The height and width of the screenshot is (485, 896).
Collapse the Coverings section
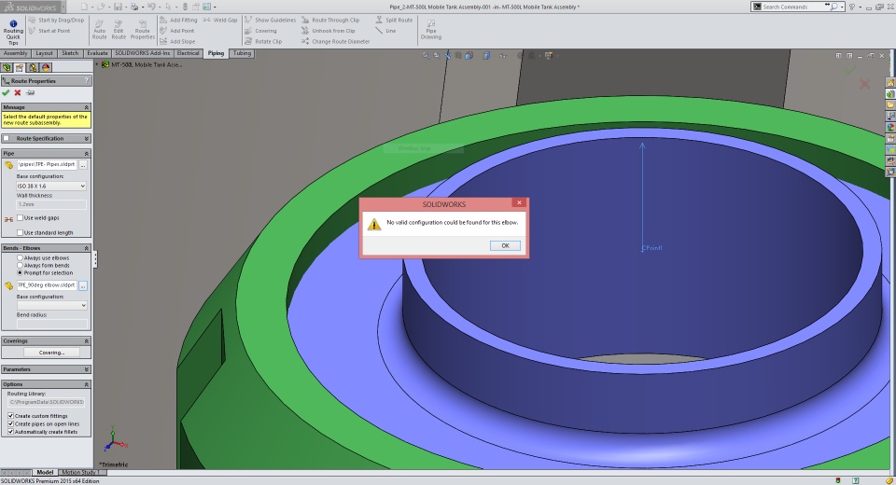(86, 341)
